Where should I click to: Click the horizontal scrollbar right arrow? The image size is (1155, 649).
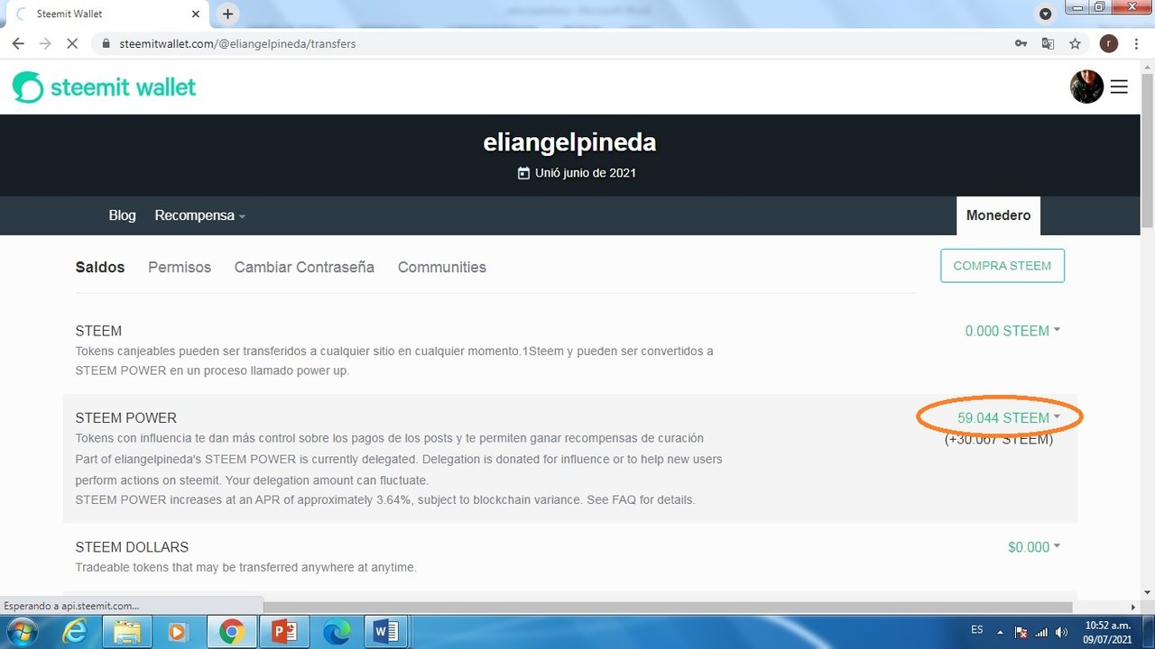coord(1133,607)
